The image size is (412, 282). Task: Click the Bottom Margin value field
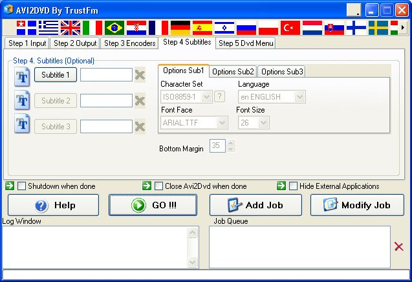217,146
